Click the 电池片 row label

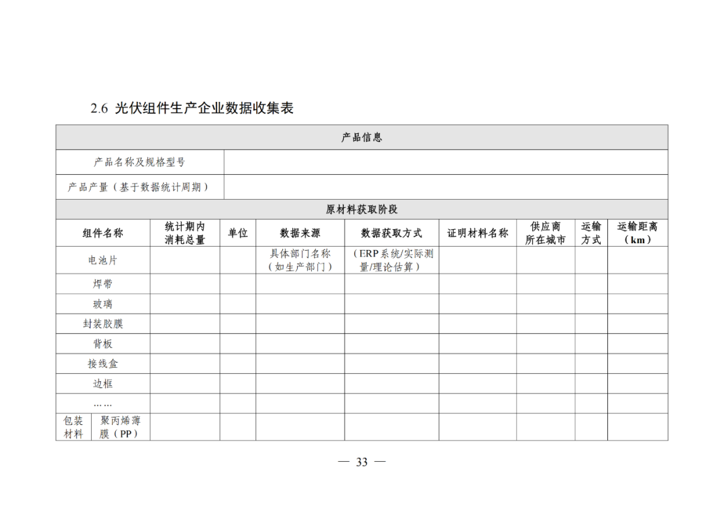103,260
